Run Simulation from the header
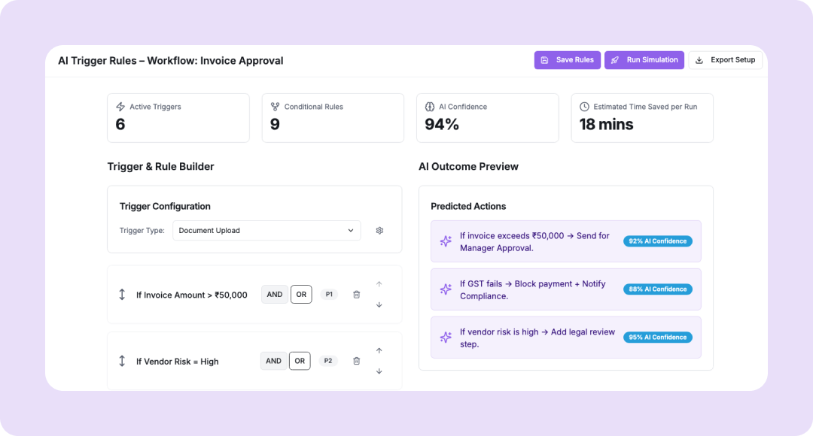Image resolution: width=813 pixels, height=436 pixels. click(644, 60)
